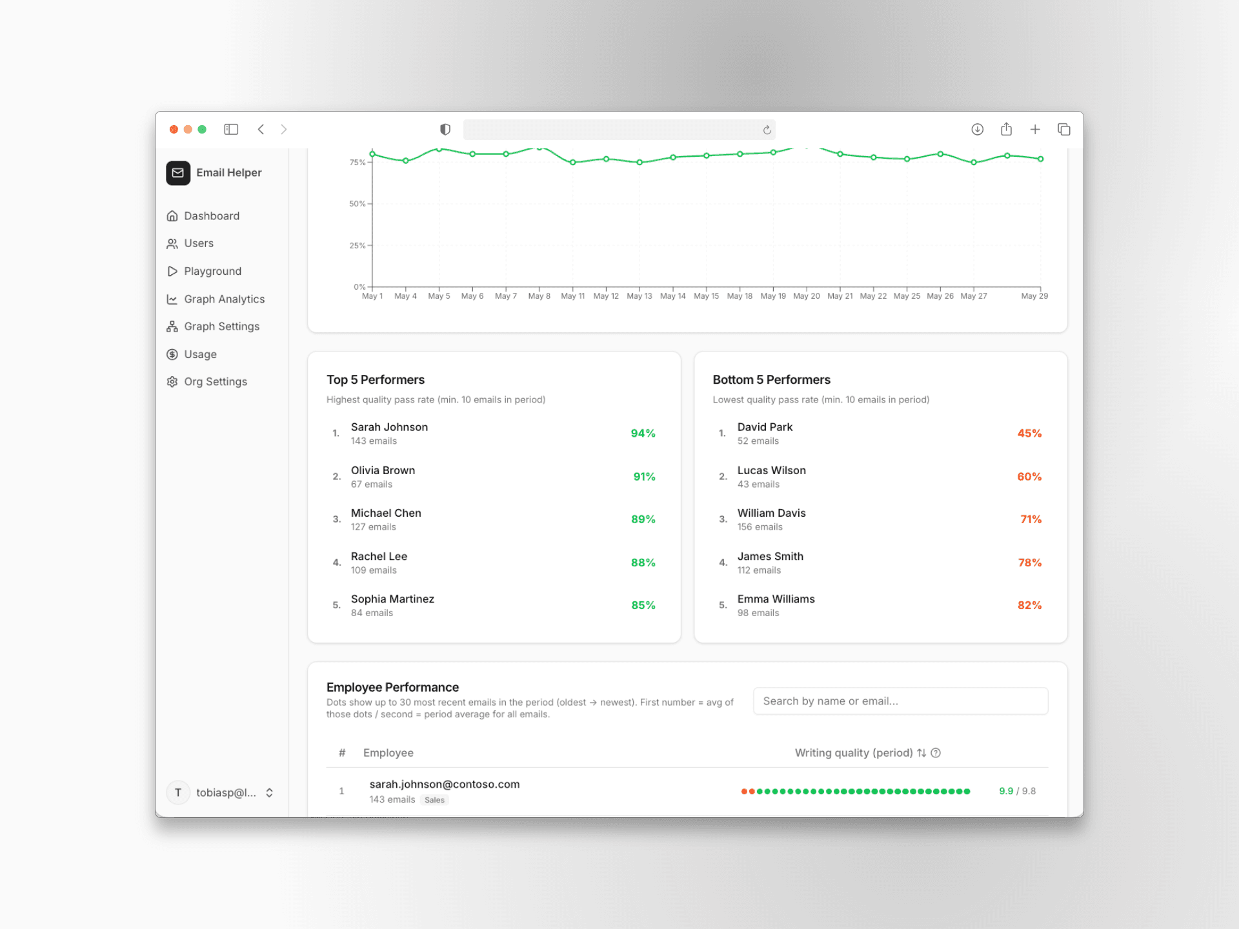Click the browser address bar
This screenshot has width=1239, height=929.
point(619,130)
